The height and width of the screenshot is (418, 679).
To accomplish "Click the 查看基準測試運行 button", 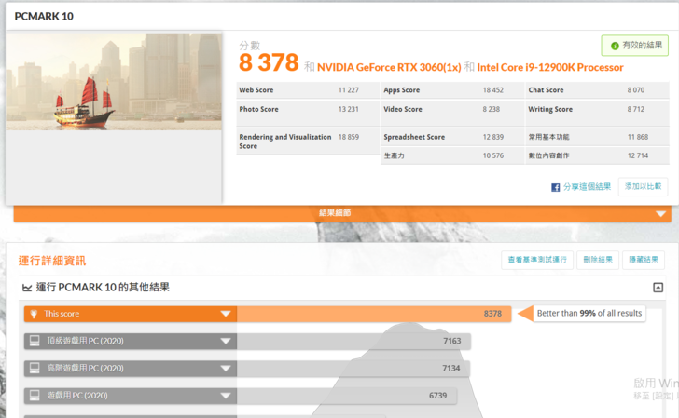I will tap(536, 260).
